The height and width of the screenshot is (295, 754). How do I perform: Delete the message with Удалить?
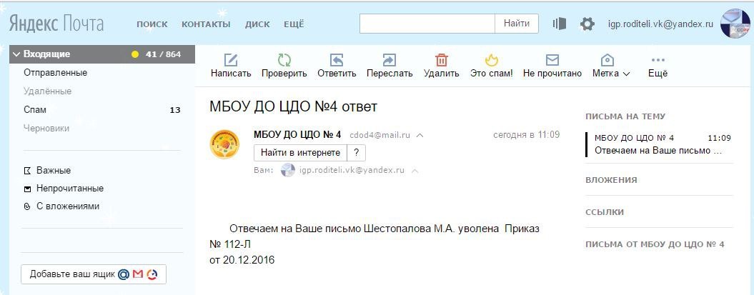click(x=442, y=61)
